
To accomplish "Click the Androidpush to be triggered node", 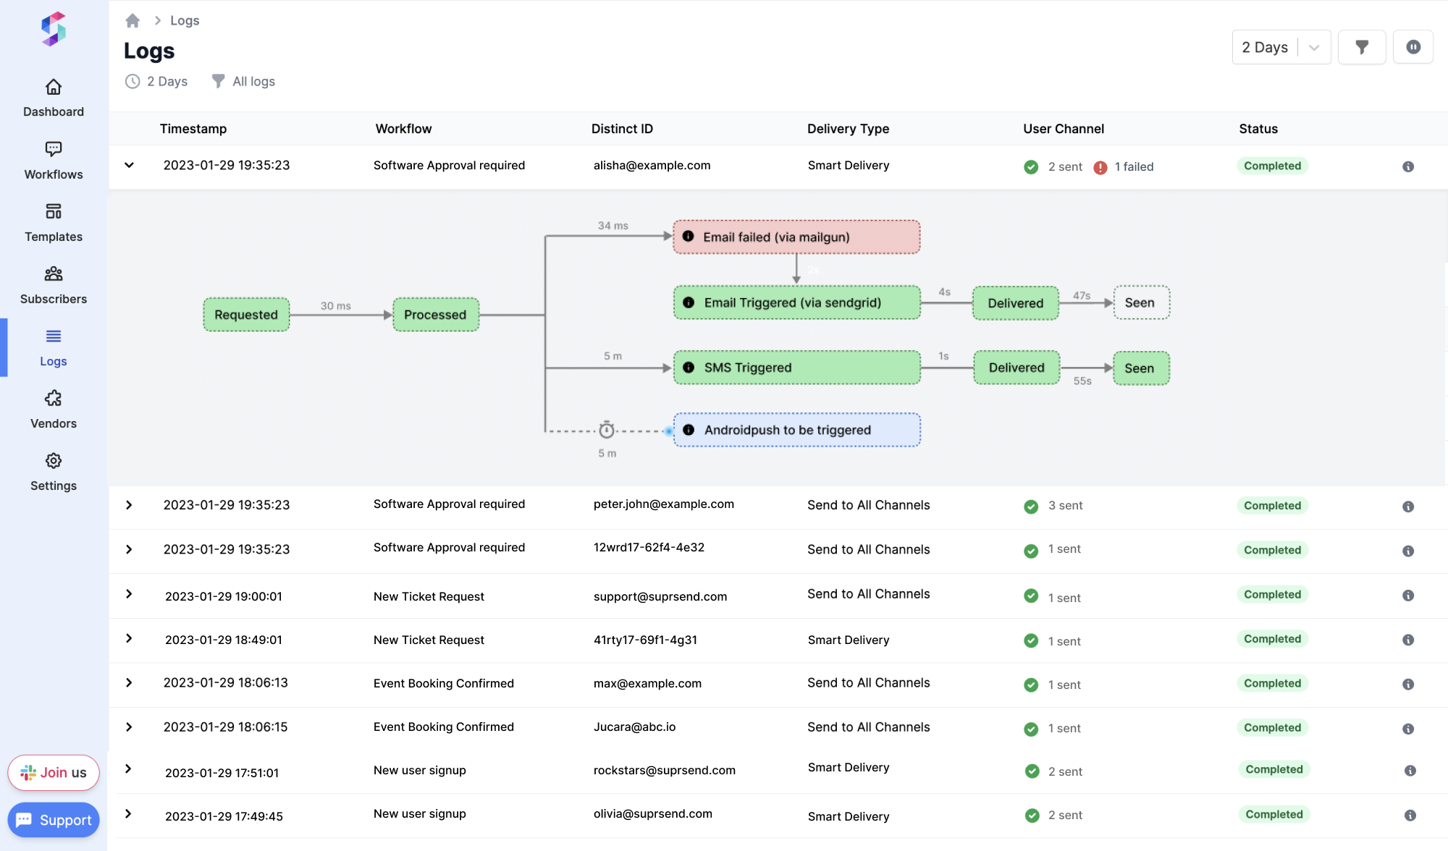I will (x=796, y=430).
